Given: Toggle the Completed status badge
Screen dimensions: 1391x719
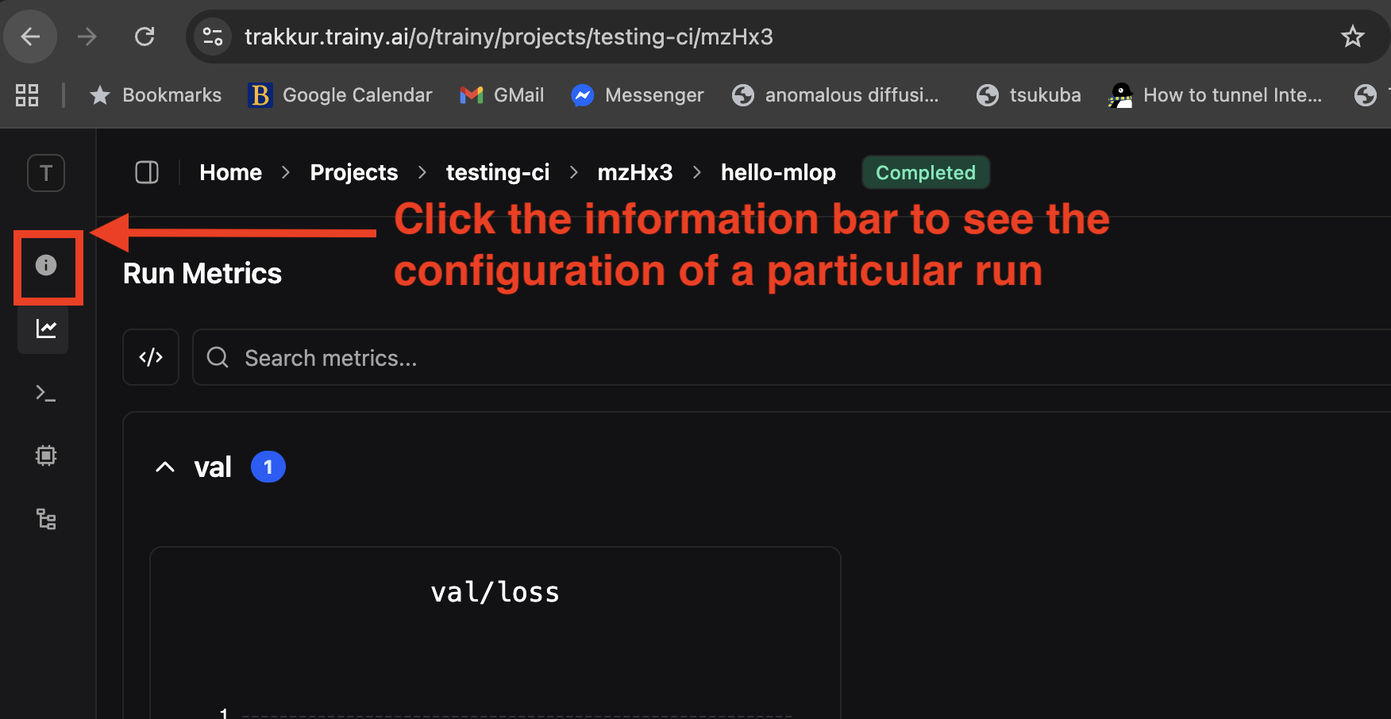Looking at the screenshot, I should tap(925, 172).
